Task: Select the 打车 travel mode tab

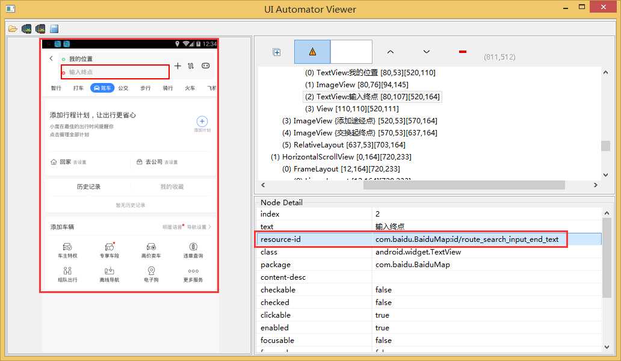Action: point(78,88)
